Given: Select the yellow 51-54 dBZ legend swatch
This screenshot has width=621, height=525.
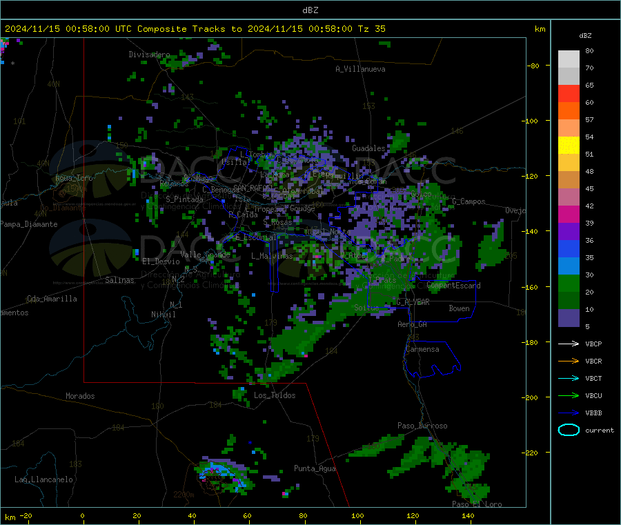Looking at the screenshot, I should point(569,146).
